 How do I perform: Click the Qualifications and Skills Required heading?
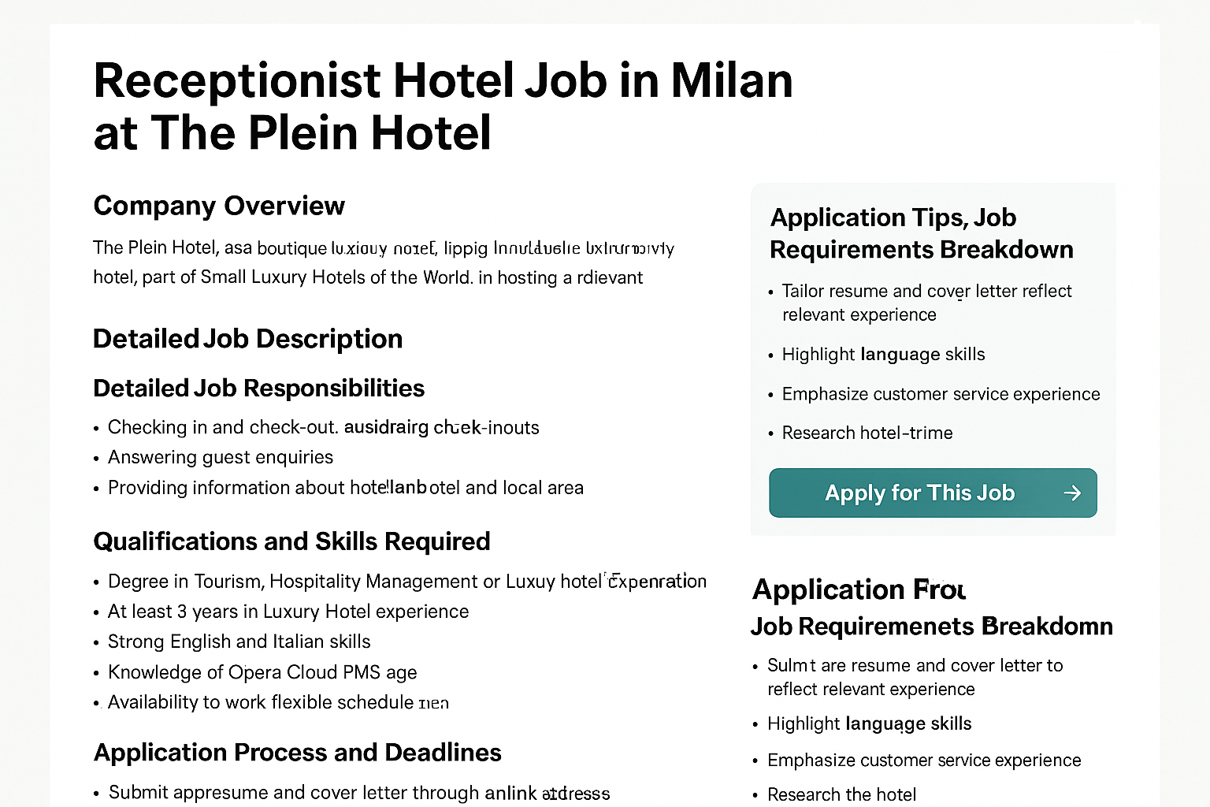pyautogui.click(x=291, y=541)
